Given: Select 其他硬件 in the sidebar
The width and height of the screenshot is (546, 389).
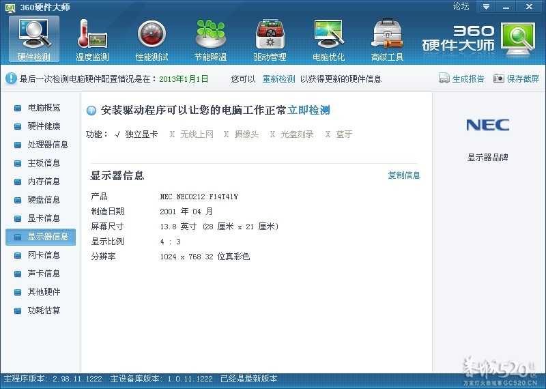Looking at the screenshot, I should (41, 292).
